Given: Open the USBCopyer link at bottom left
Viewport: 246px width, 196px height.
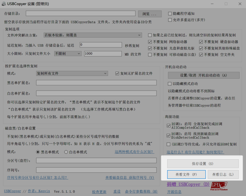Looking at the screenshot, I should coord(13,191).
